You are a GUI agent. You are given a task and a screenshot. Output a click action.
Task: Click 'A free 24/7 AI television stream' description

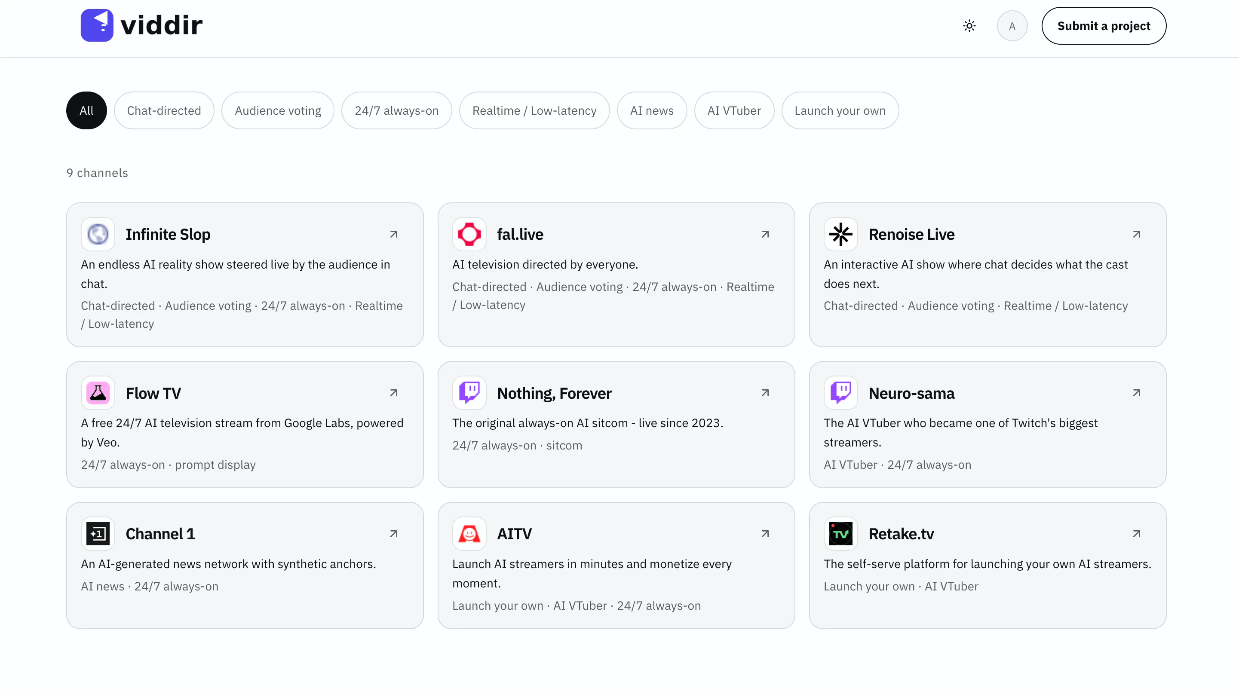pos(242,433)
